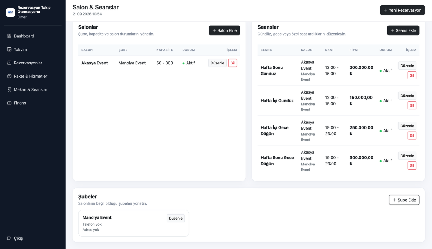Click the price 150.000,00 ₺
Viewport: 432px width, 249px height.
pyautogui.click(x=361, y=101)
